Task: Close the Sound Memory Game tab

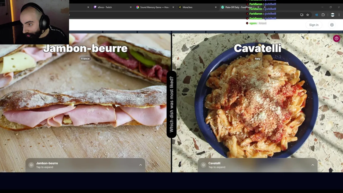Action: click(173, 7)
